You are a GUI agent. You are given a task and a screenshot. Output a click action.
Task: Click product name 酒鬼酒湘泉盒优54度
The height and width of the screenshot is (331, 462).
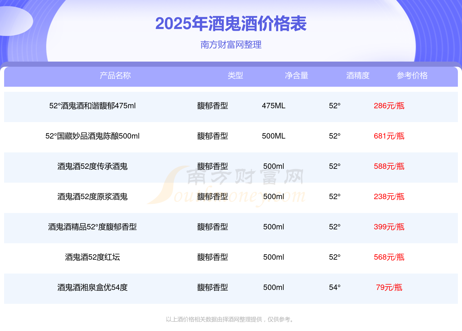pyautogui.click(x=92, y=287)
